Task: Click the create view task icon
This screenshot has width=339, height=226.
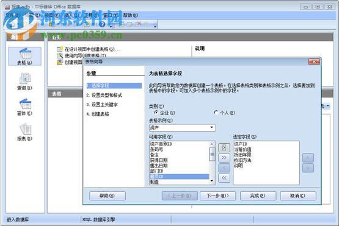Action: 59,62
